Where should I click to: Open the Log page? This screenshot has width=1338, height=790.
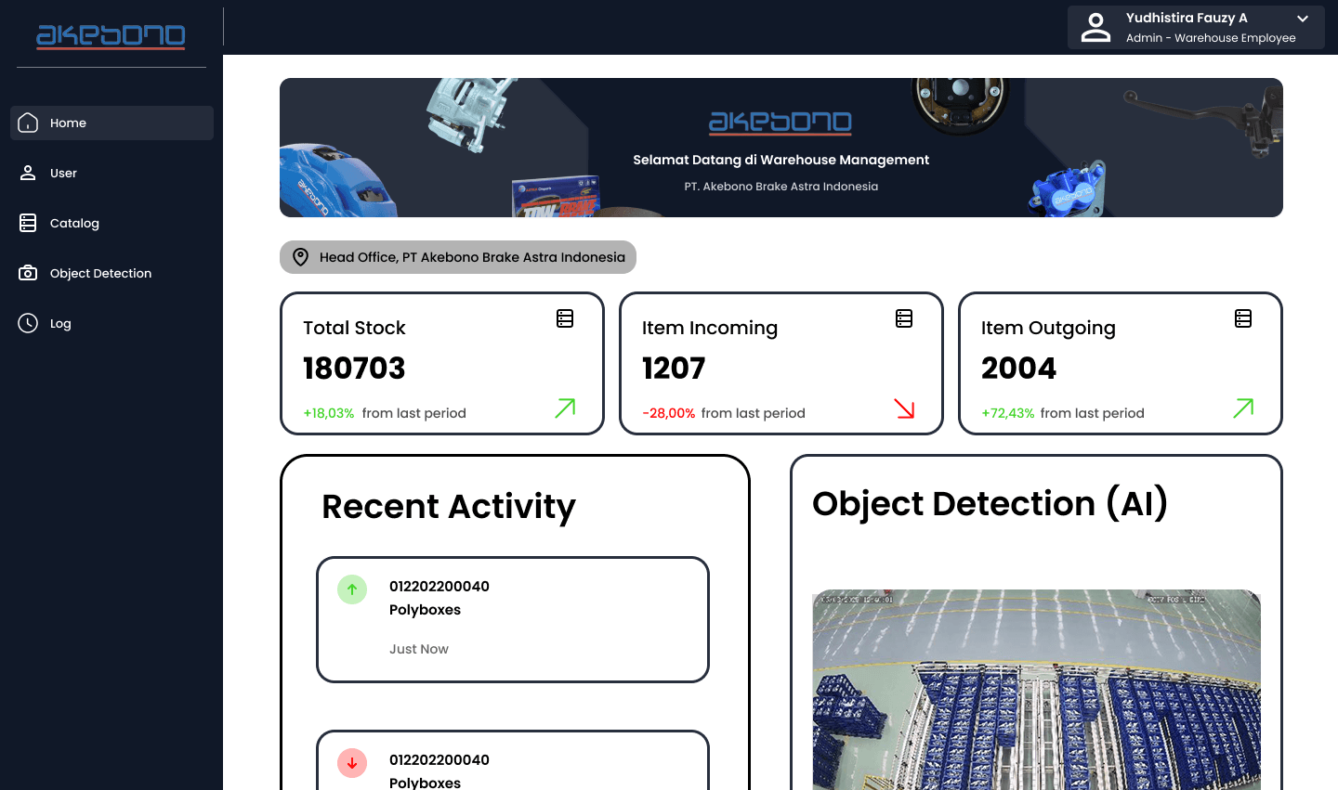(x=60, y=323)
